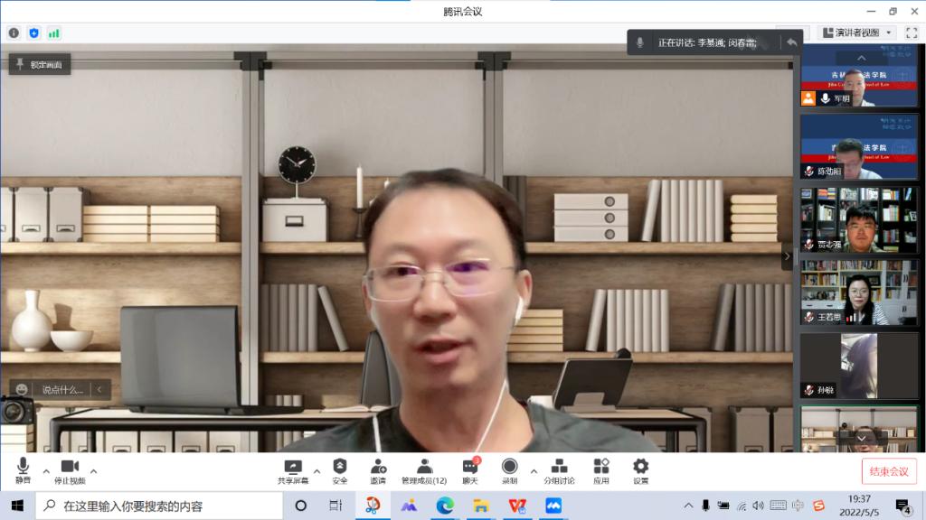
Task: Start sharing with 共享屏幕 button
Action: [292, 470]
